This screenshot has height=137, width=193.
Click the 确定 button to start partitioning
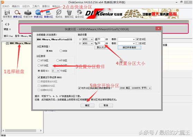[88, 105]
